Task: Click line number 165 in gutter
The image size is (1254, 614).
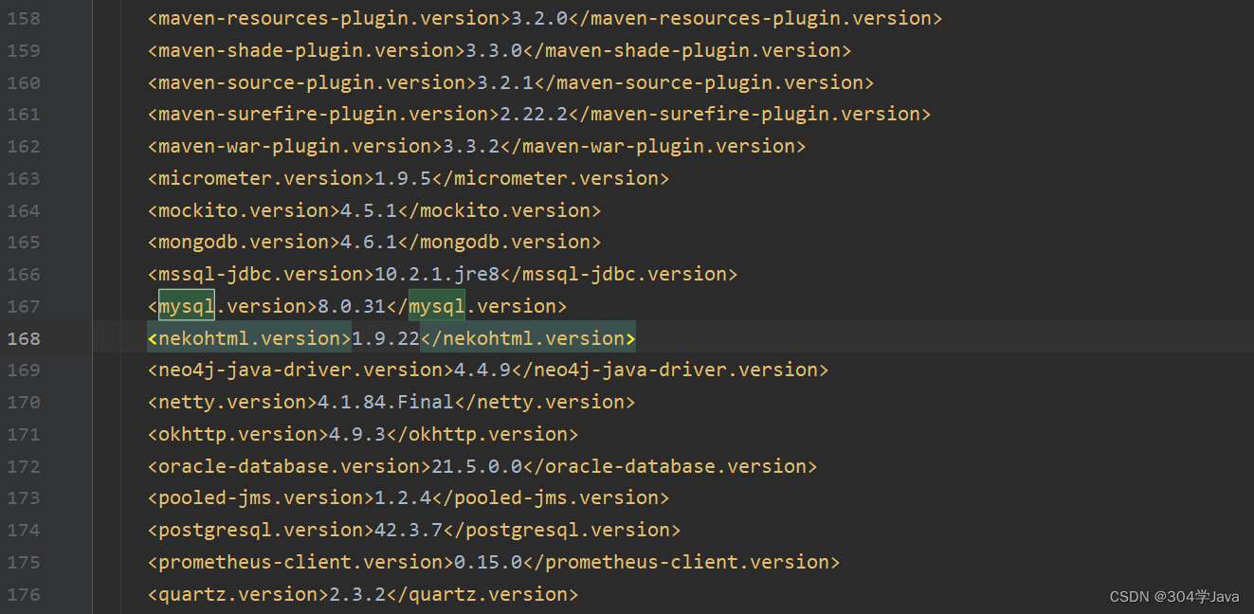Action: tap(24, 242)
